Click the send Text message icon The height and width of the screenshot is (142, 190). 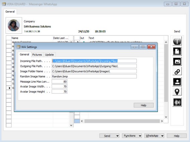177,41
